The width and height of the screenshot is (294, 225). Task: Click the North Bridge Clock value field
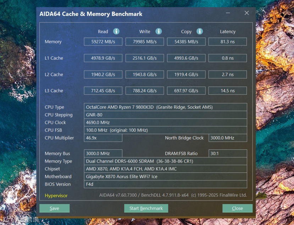pyautogui.click(x=228, y=138)
